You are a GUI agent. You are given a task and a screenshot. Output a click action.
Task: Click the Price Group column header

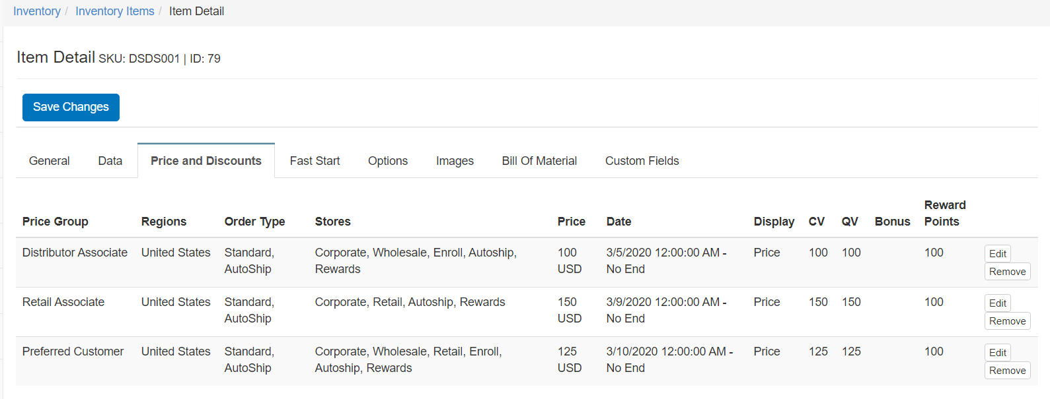[56, 222]
